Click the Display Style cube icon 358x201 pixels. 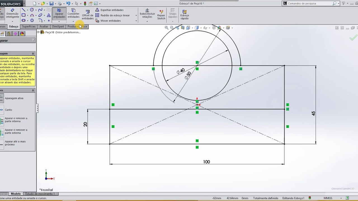pyautogui.click(x=197, y=28)
